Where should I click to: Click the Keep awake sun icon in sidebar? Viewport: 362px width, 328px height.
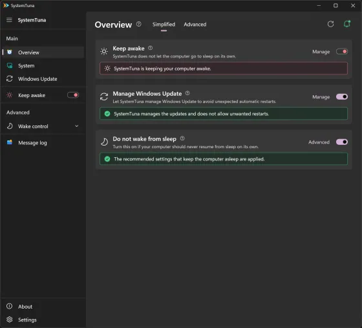click(x=10, y=95)
